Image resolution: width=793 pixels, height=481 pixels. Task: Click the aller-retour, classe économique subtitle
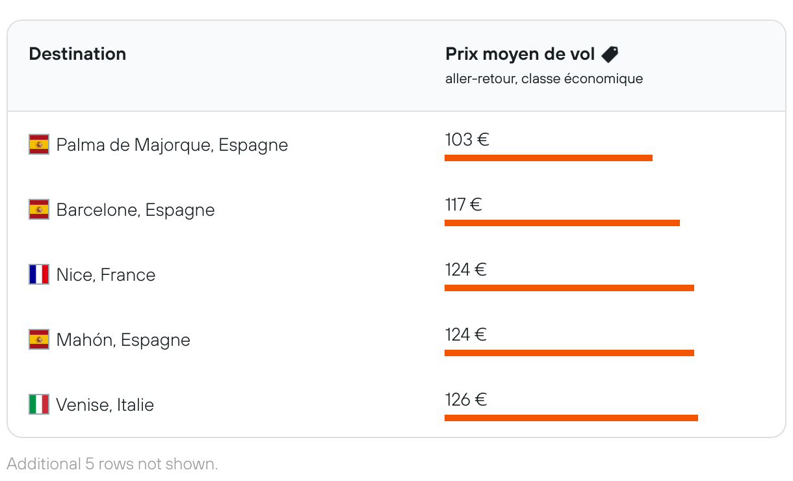tap(544, 79)
